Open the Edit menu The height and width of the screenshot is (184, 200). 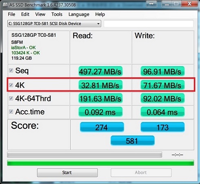[x=25, y=14]
